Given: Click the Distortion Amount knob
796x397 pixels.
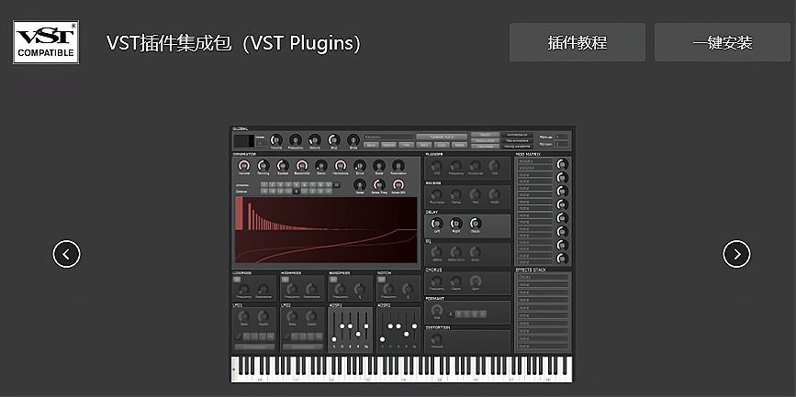Looking at the screenshot, I should tap(435, 339).
